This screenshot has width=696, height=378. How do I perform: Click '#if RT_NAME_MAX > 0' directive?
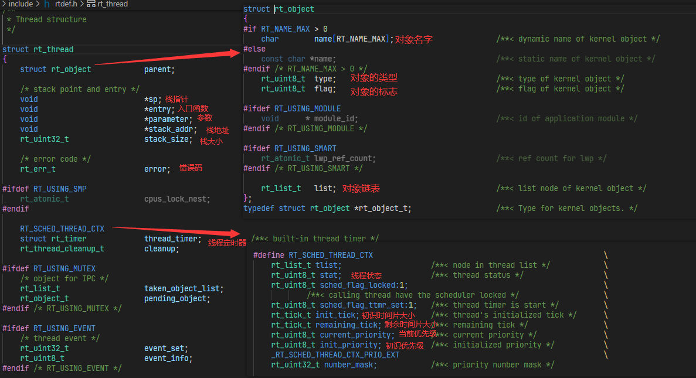coord(286,29)
